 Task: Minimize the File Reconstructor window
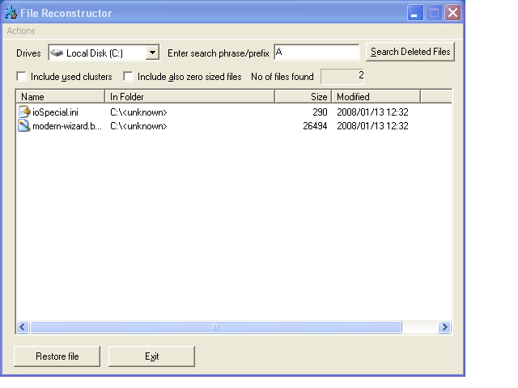(415, 13)
